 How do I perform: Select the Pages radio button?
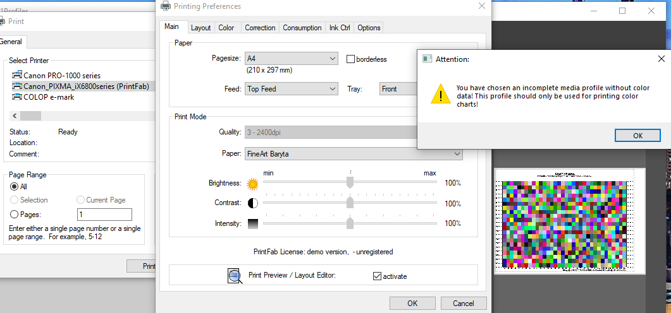coord(15,215)
